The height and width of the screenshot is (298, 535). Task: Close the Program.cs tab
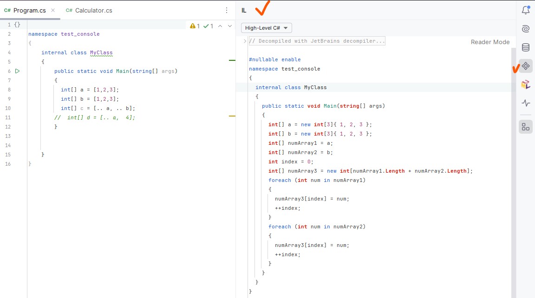coord(53,10)
